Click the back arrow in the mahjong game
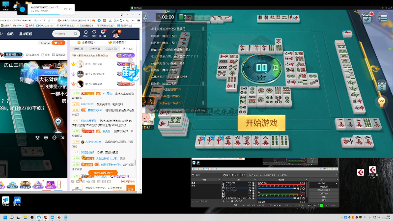 [x=144, y=18]
